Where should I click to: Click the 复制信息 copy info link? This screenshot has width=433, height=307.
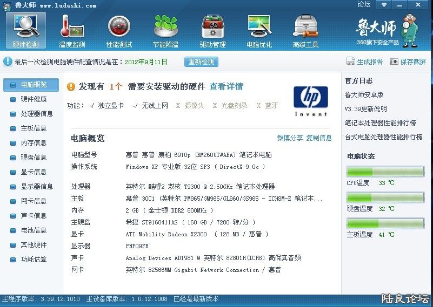[319, 138]
